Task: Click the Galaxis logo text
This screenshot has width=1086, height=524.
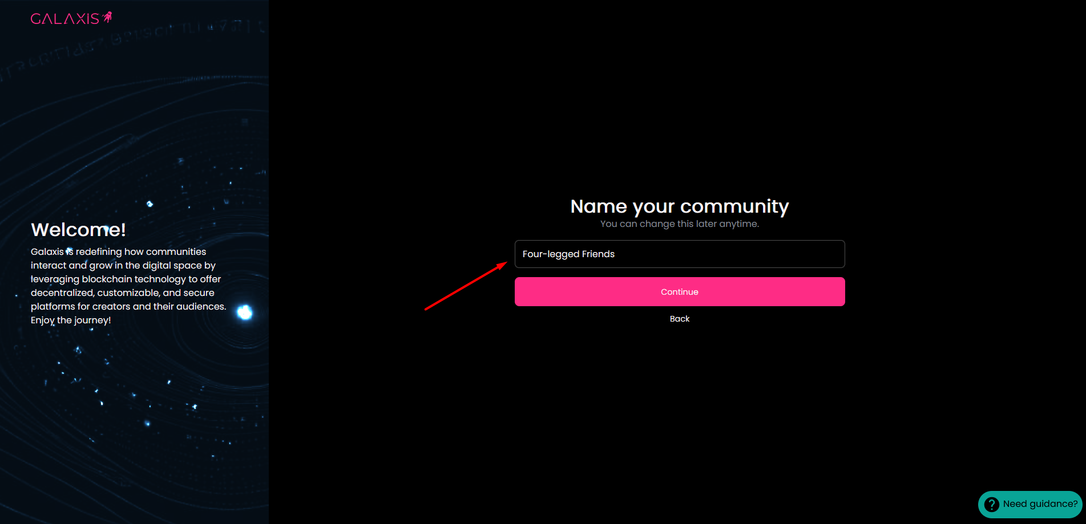Action: pyautogui.click(x=64, y=19)
